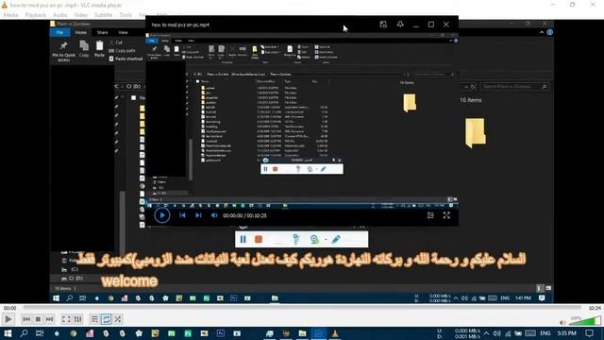Toggle VLC loop mode

[x=107, y=319]
